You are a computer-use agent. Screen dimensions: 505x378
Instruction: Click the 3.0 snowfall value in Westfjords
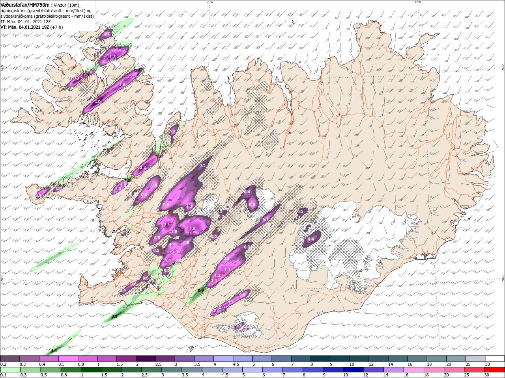click(98, 102)
